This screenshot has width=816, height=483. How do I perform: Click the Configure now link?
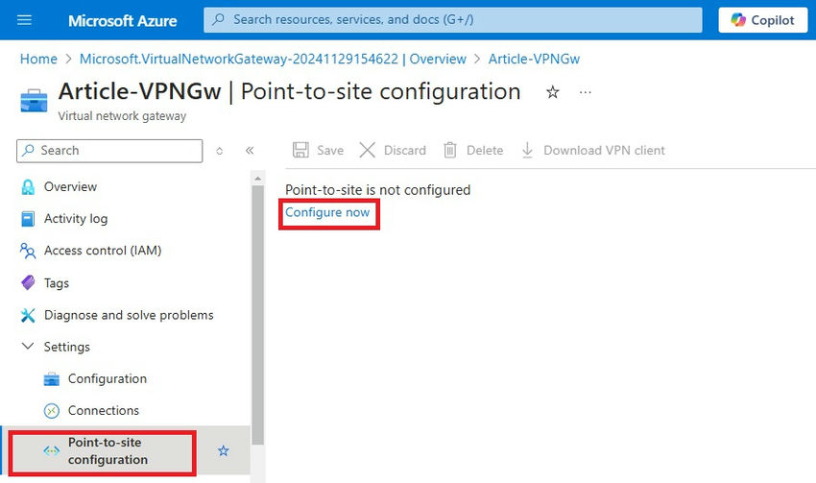click(327, 212)
